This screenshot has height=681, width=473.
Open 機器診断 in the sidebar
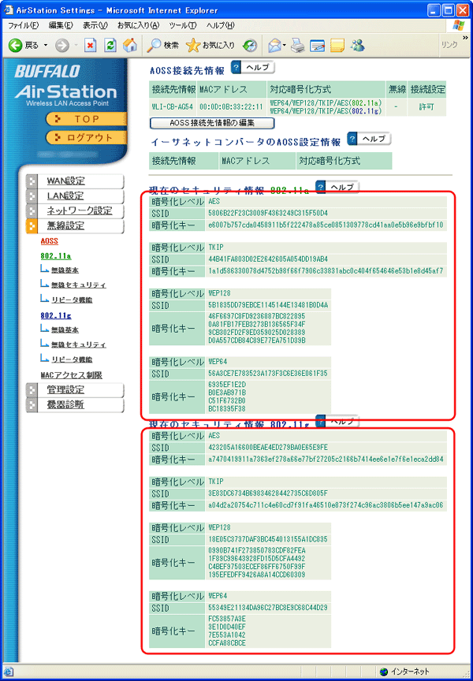click(65, 404)
